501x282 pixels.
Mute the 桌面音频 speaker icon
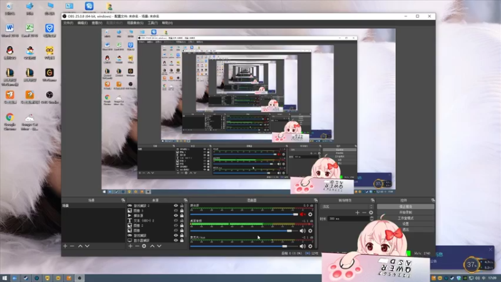pos(302,231)
